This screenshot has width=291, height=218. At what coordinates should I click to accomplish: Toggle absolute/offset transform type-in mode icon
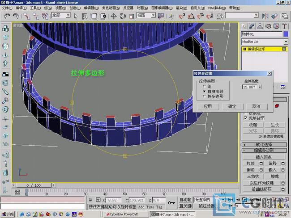click(98, 200)
